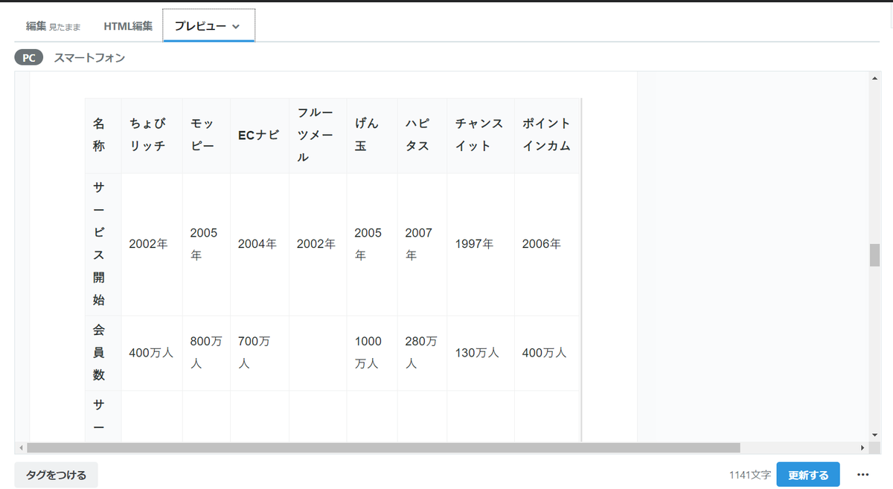893x489 pixels.
Task: Click the horizontal scrollbar right arrow
Action: pyautogui.click(x=862, y=448)
